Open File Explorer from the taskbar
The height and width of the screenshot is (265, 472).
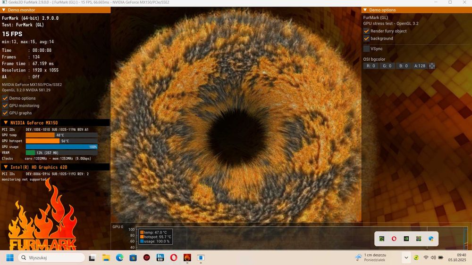coord(106,257)
